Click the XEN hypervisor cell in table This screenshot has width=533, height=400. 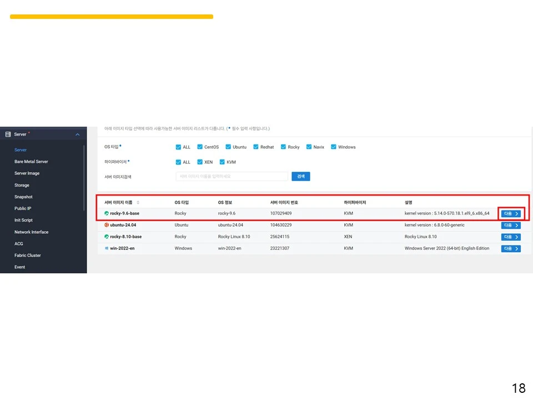pyautogui.click(x=348, y=237)
